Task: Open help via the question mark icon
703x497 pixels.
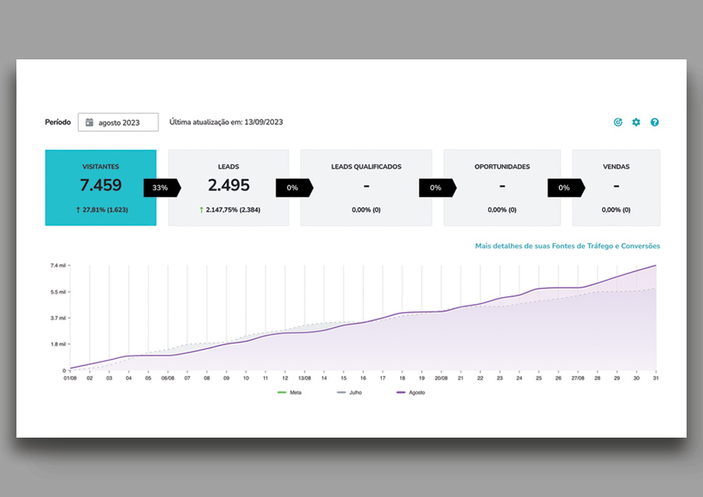Action: (655, 123)
